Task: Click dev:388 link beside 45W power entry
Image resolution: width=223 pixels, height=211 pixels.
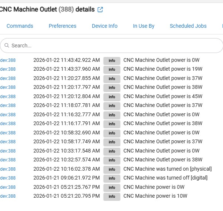Action: pos(8,97)
